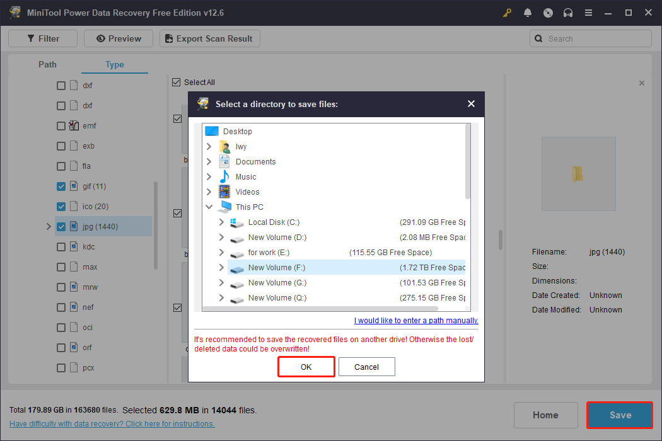Screen dimensions: 662x441
Task: Expand the Videos folder node
Action: pyautogui.click(x=209, y=192)
